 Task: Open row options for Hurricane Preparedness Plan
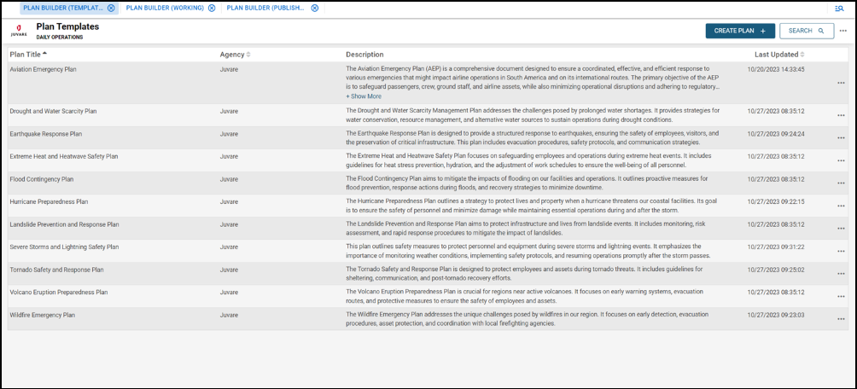[841, 206]
